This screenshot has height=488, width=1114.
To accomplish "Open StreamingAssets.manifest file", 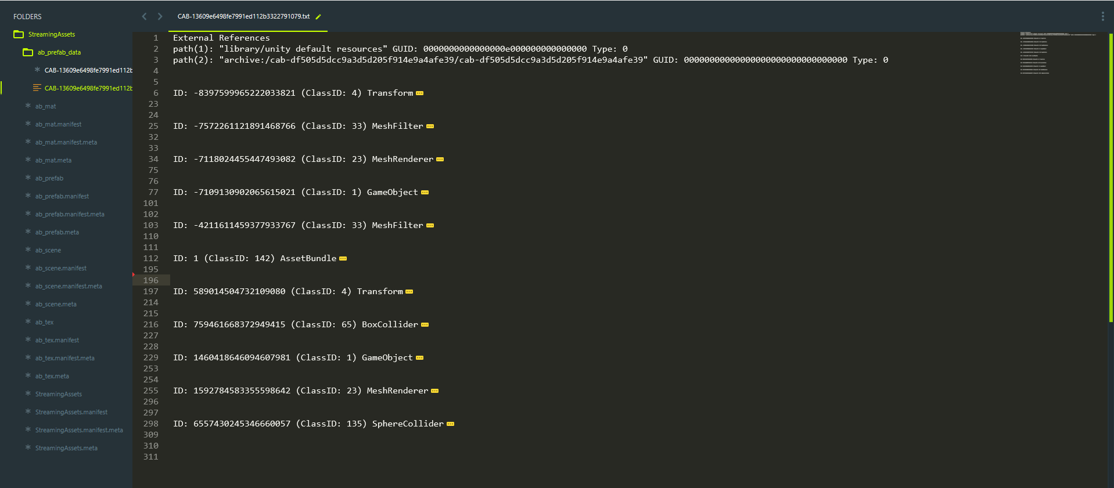I will pos(71,412).
